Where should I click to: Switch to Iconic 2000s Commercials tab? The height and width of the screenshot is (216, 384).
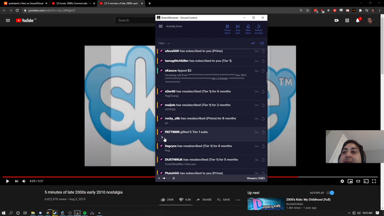point(73,4)
